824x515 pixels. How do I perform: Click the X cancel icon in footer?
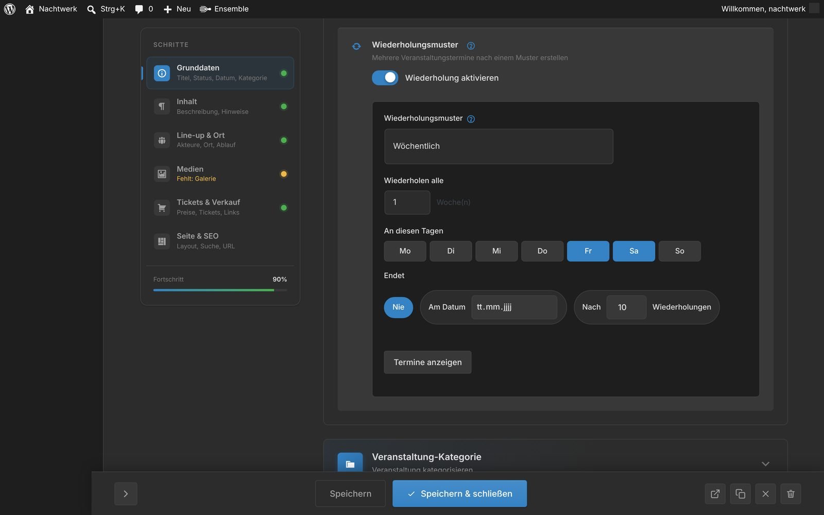(x=766, y=494)
